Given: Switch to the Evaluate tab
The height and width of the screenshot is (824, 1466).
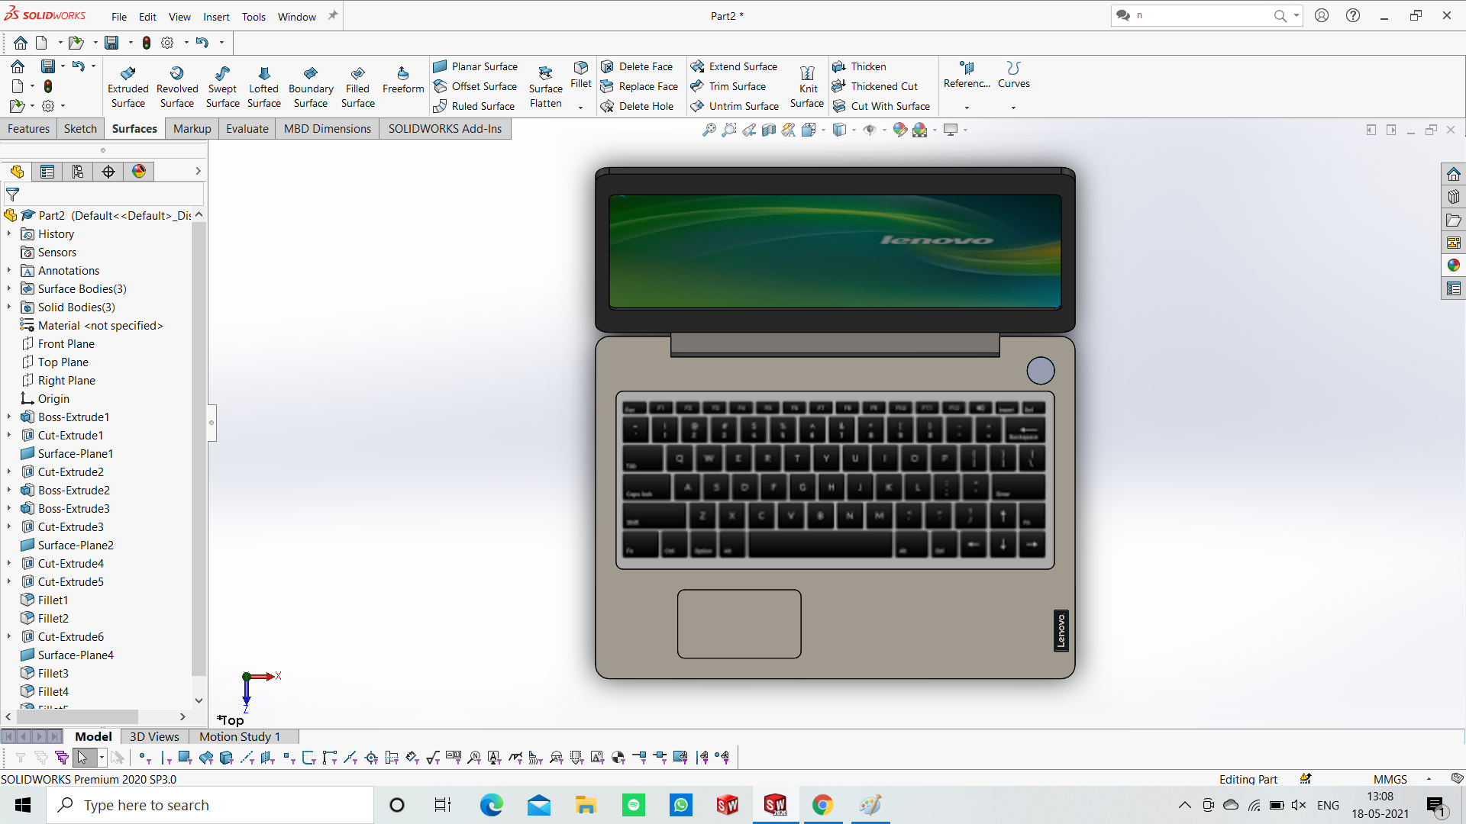Looking at the screenshot, I should tap(247, 129).
